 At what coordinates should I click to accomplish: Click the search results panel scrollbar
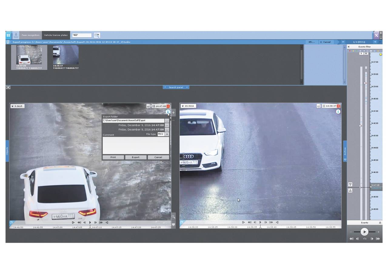(x=302, y=65)
